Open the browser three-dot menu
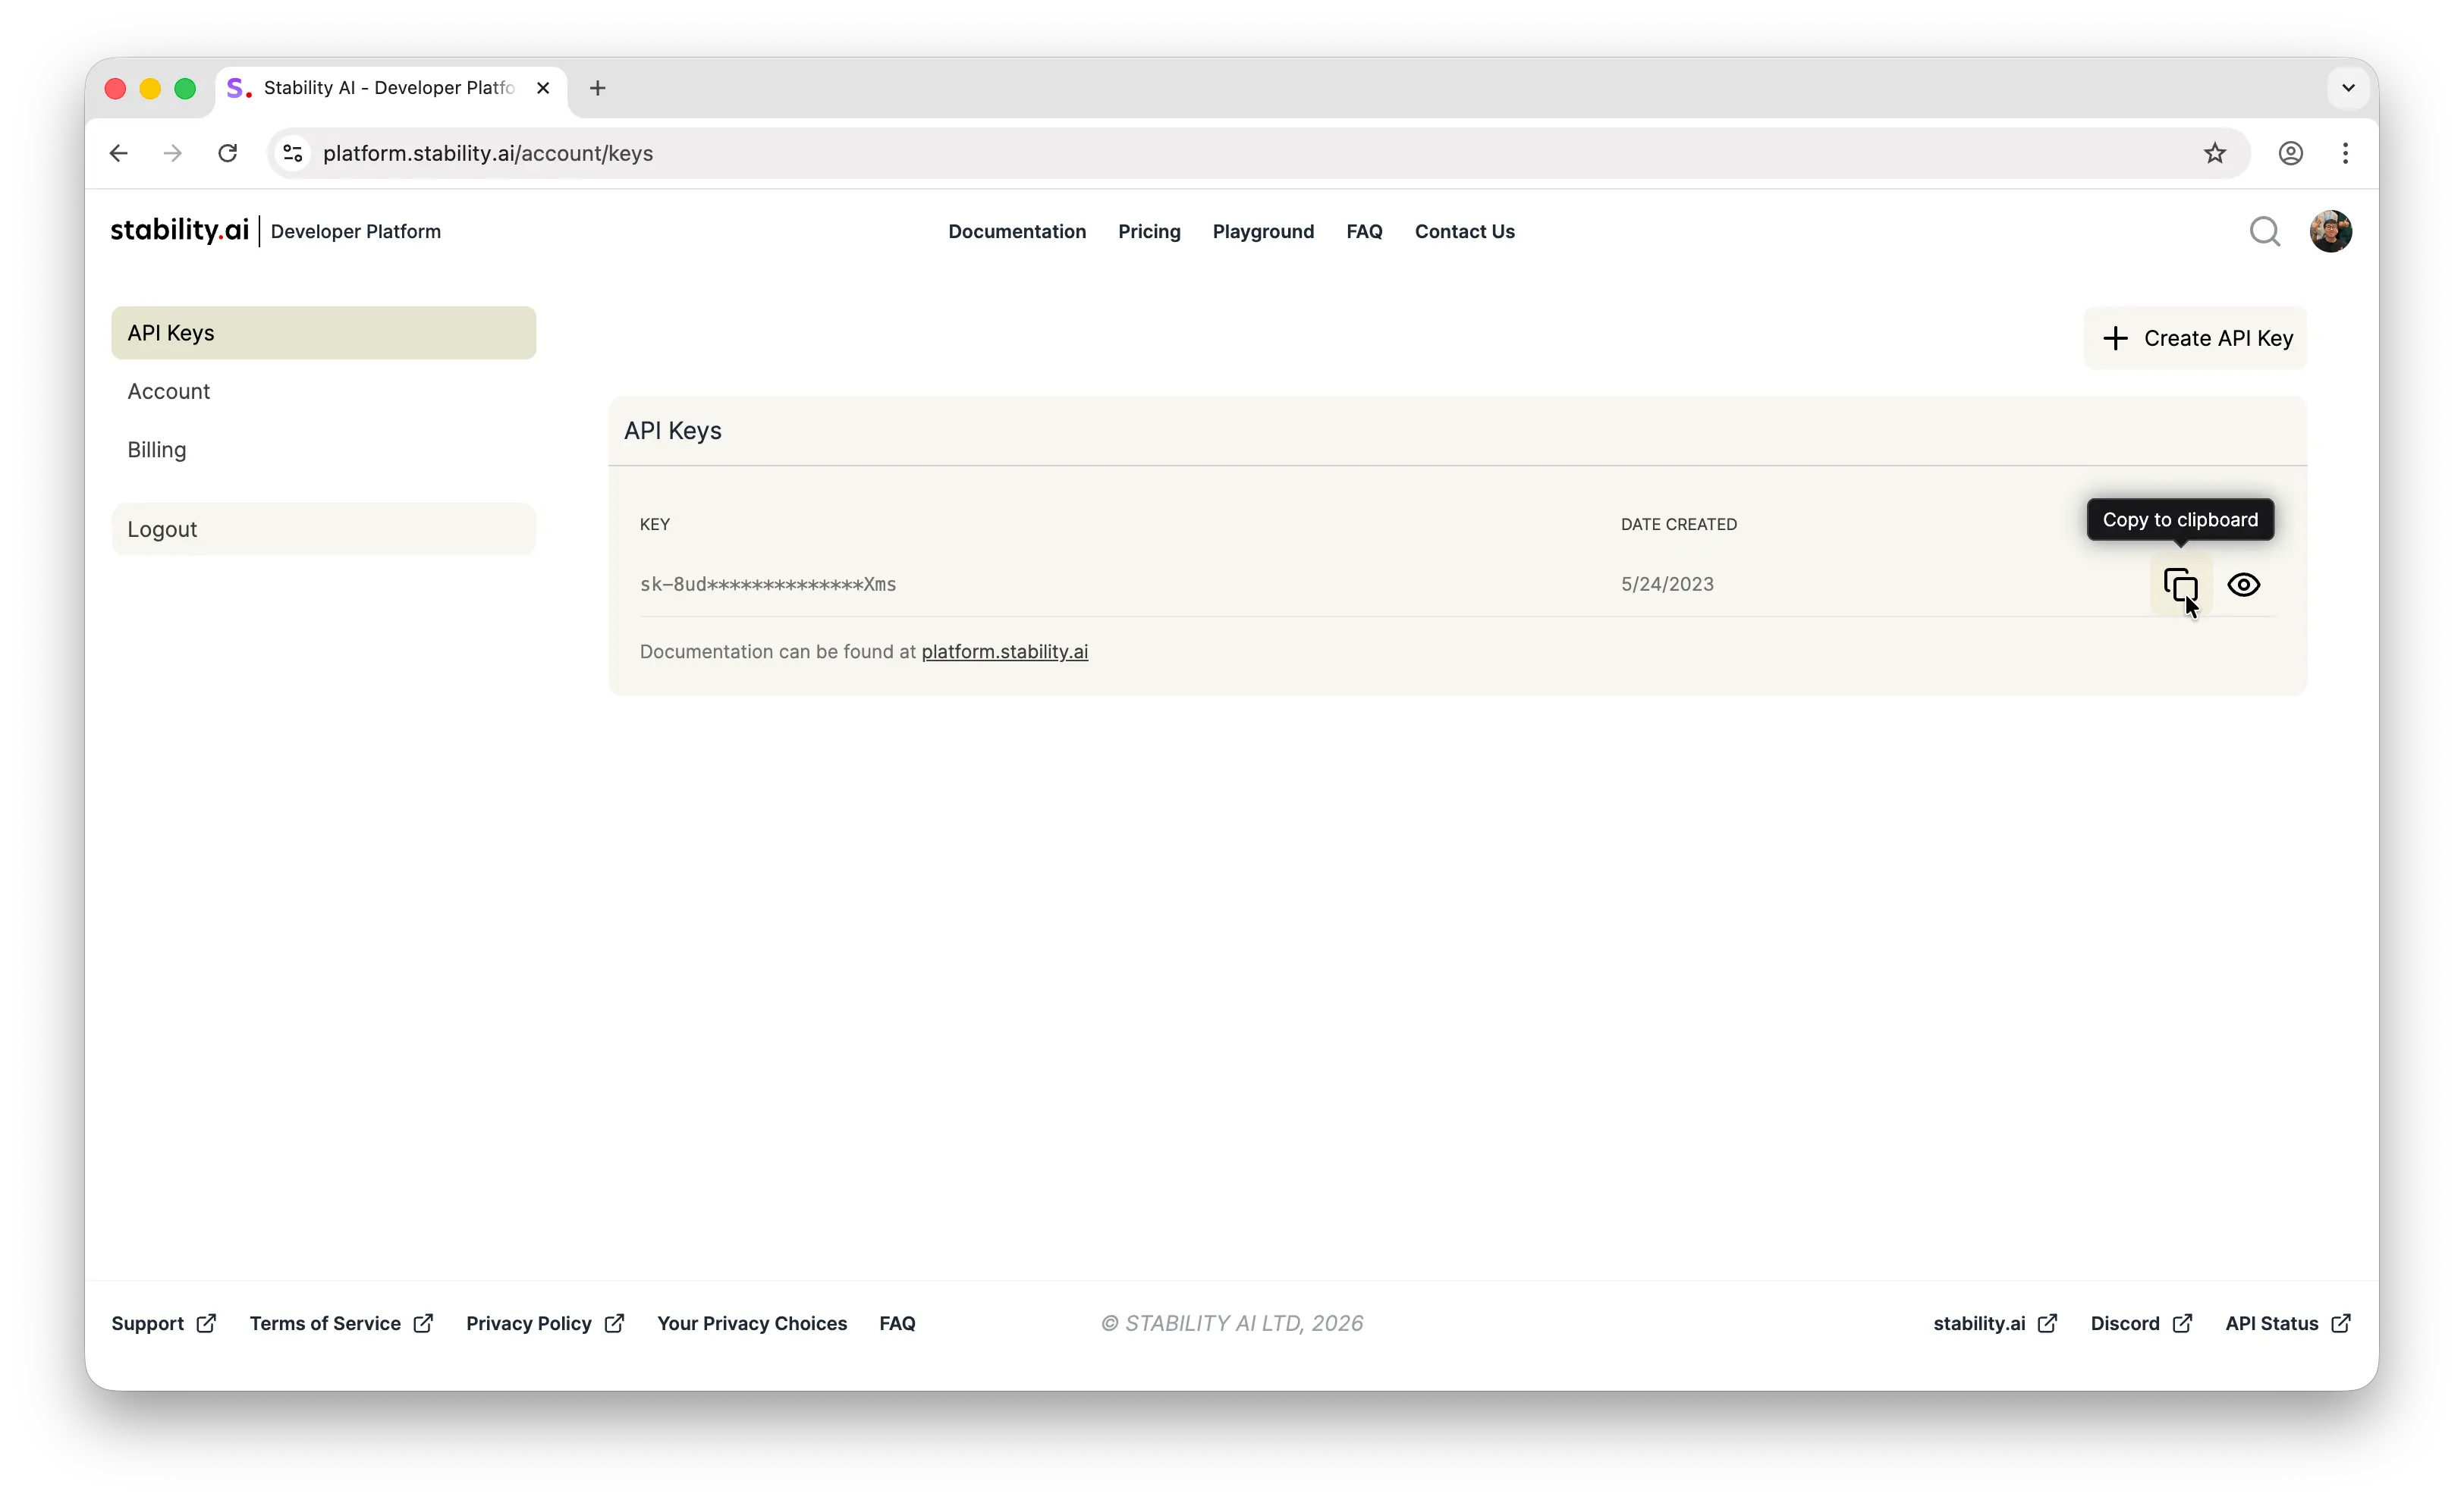Screen dimensions: 2464x1503 click(2345, 153)
